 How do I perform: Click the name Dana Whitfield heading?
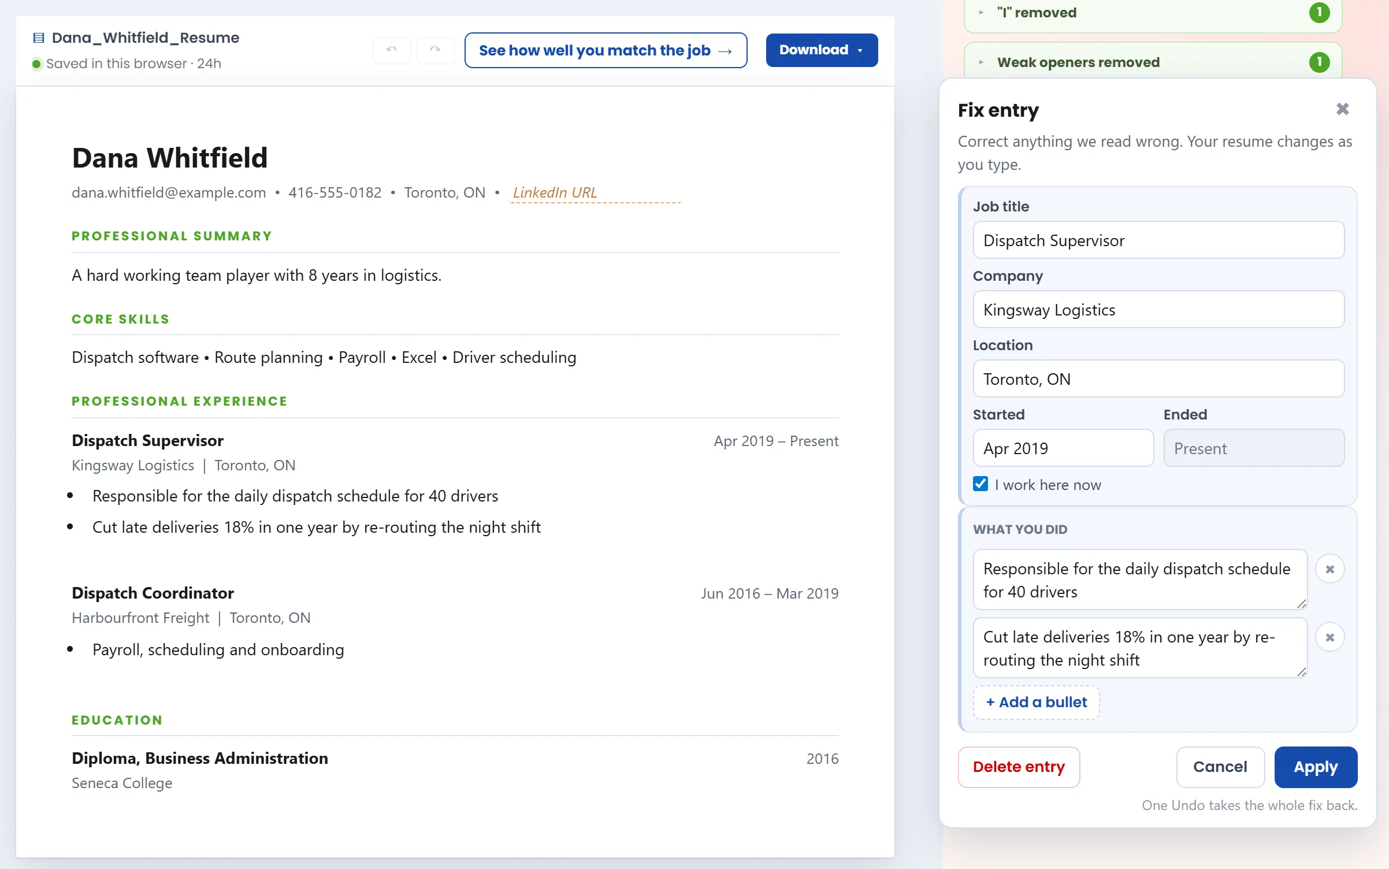tap(170, 158)
